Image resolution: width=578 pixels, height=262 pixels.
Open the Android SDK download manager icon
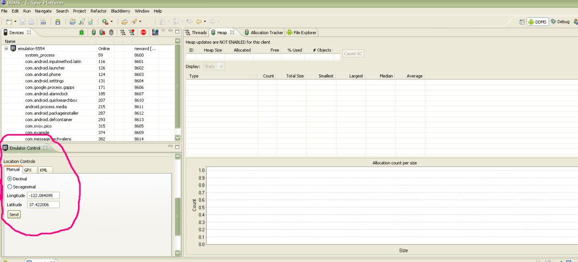(x=58, y=22)
